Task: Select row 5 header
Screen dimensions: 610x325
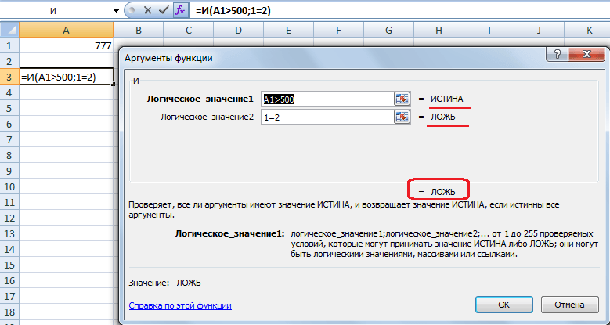Action: pyautogui.click(x=9, y=108)
